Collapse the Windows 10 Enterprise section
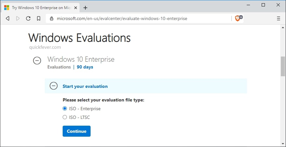The image size is (286, 147). [37, 60]
